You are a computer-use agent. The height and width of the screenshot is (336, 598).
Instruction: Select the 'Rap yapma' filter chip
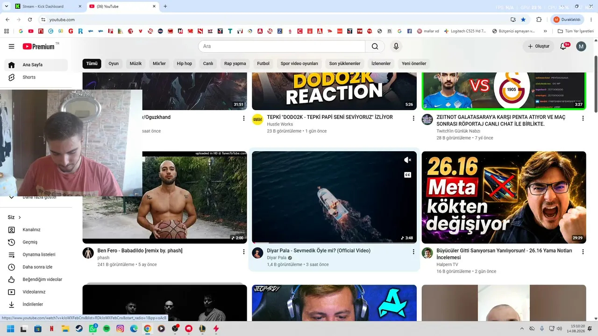[235, 63]
